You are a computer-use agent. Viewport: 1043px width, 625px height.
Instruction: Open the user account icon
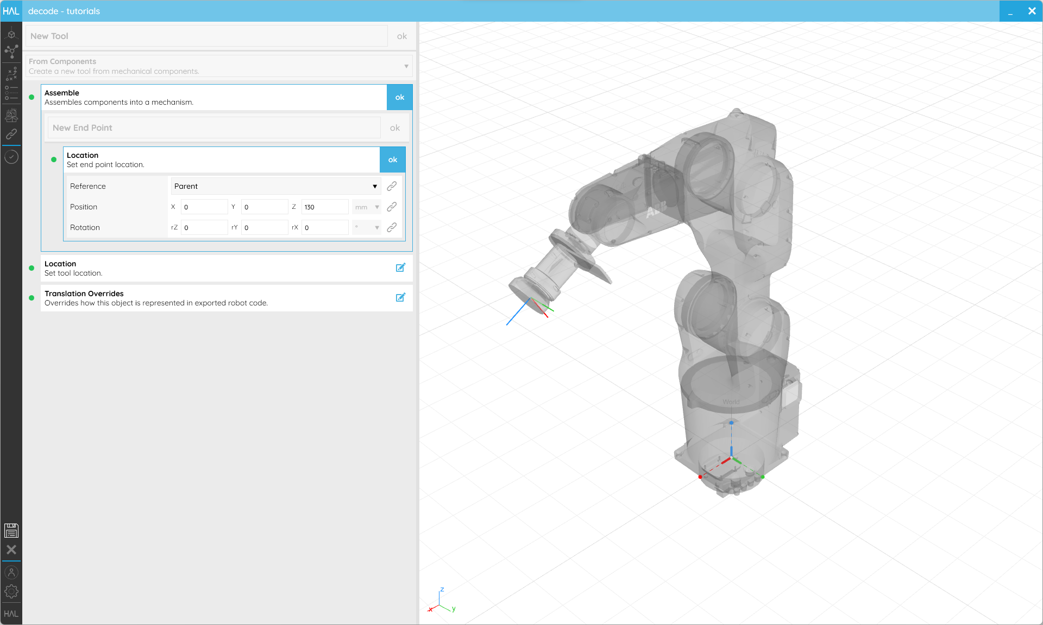click(11, 572)
